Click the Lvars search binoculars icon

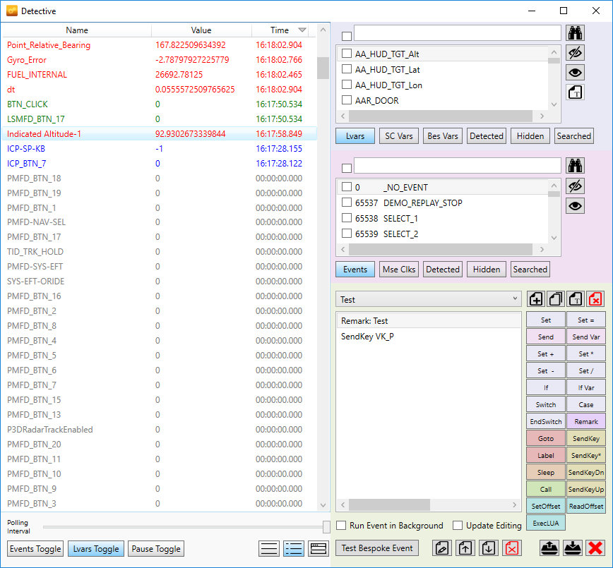coord(575,33)
